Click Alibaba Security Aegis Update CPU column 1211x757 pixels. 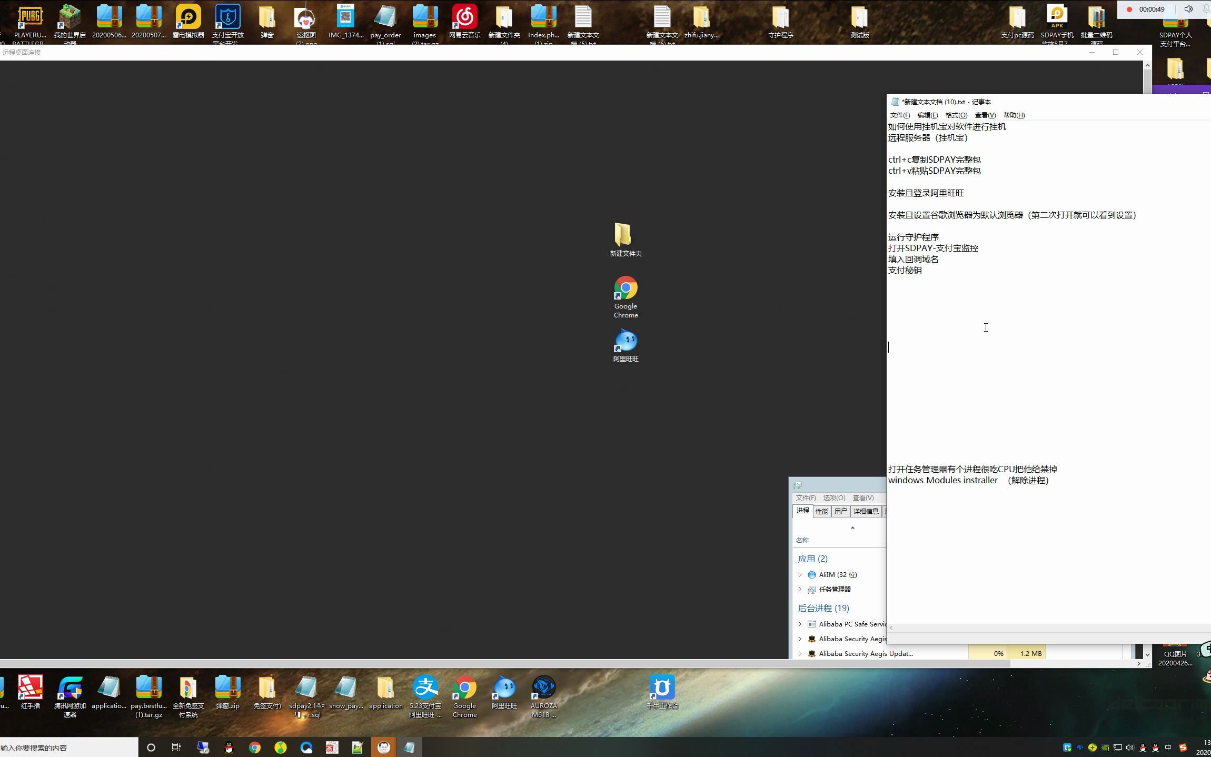click(997, 653)
